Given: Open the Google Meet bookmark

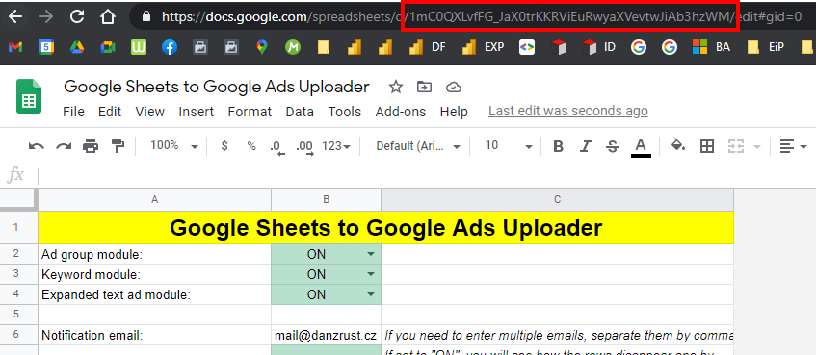Looking at the screenshot, I should click(x=108, y=47).
